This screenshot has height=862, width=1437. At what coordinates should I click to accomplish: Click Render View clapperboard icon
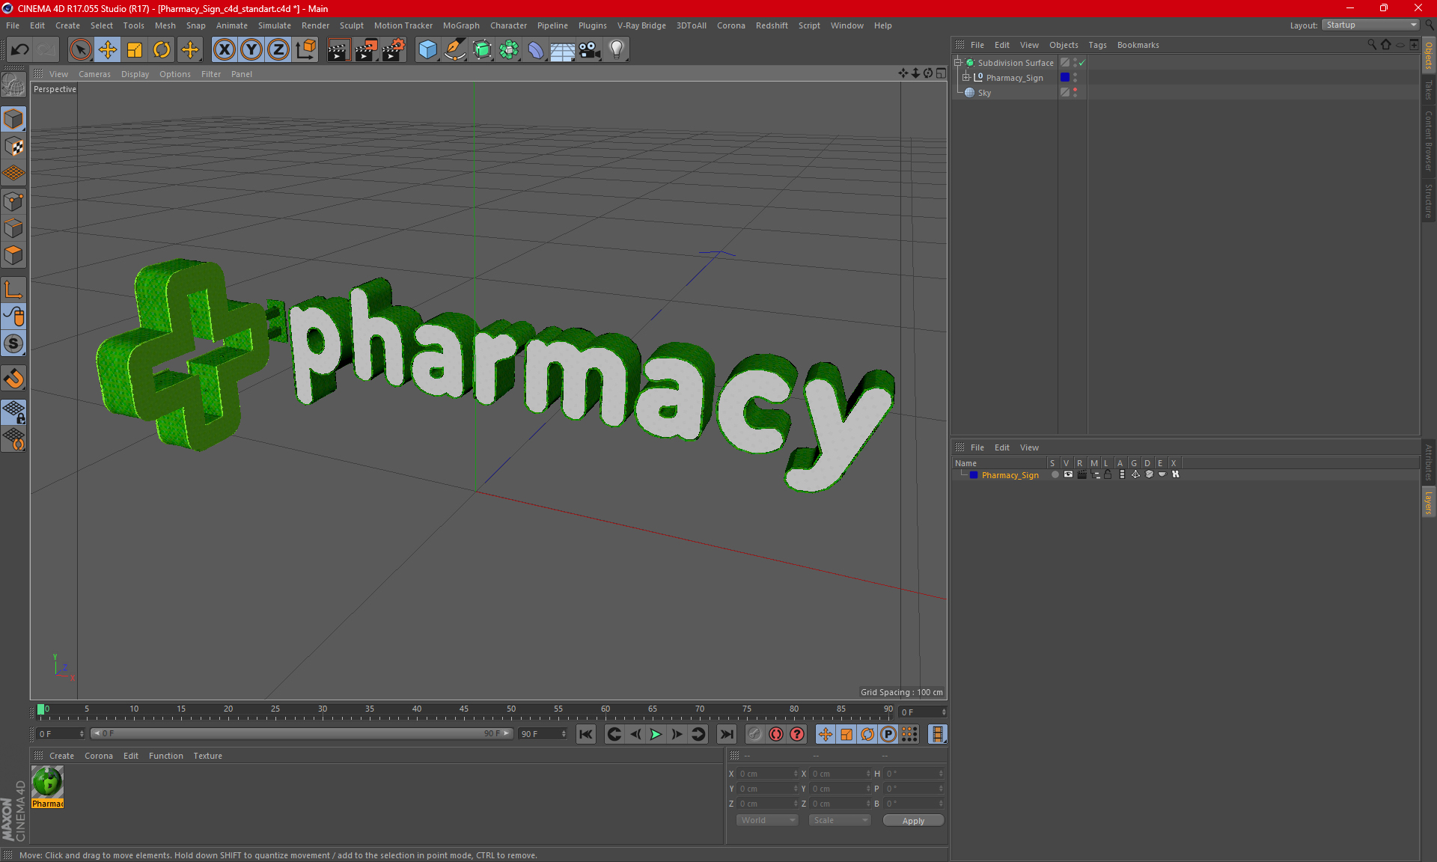point(338,50)
